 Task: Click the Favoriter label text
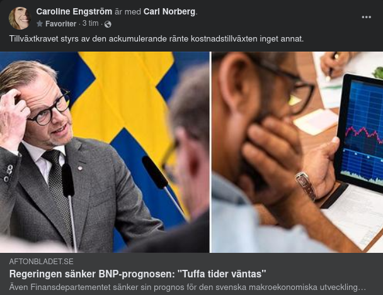coord(61,24)
